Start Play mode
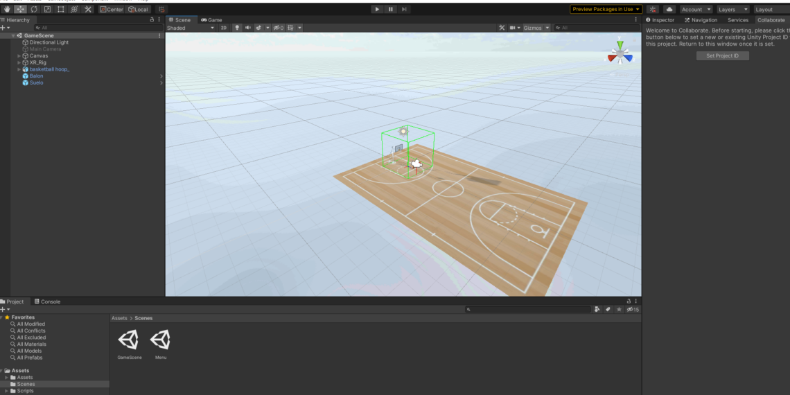The image size is (790, 395). coord(378,9)
